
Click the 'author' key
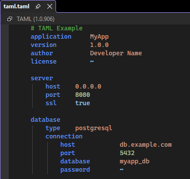[42, 53]
